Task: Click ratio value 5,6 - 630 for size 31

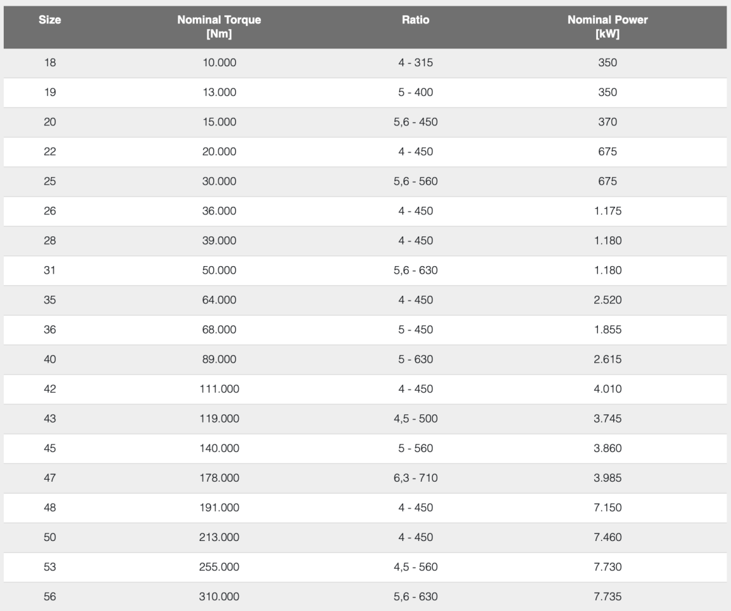Action: click(415, 271)
